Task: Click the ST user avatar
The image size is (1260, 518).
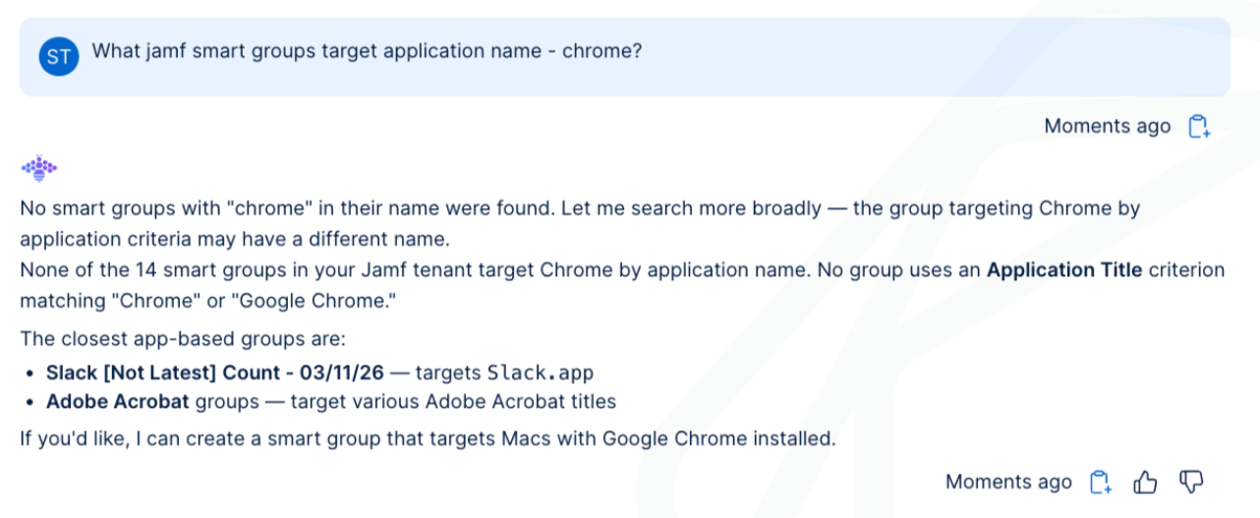Action: [58, 56]
